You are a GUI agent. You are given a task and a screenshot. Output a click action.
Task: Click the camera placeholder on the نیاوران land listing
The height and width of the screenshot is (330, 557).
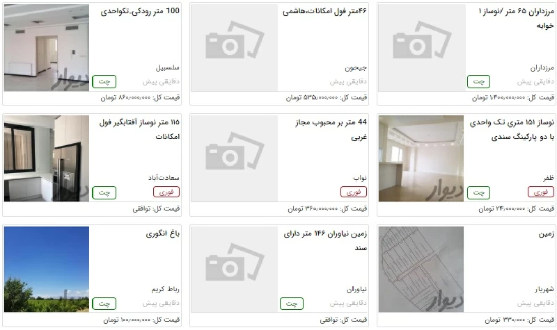point(235,270)
